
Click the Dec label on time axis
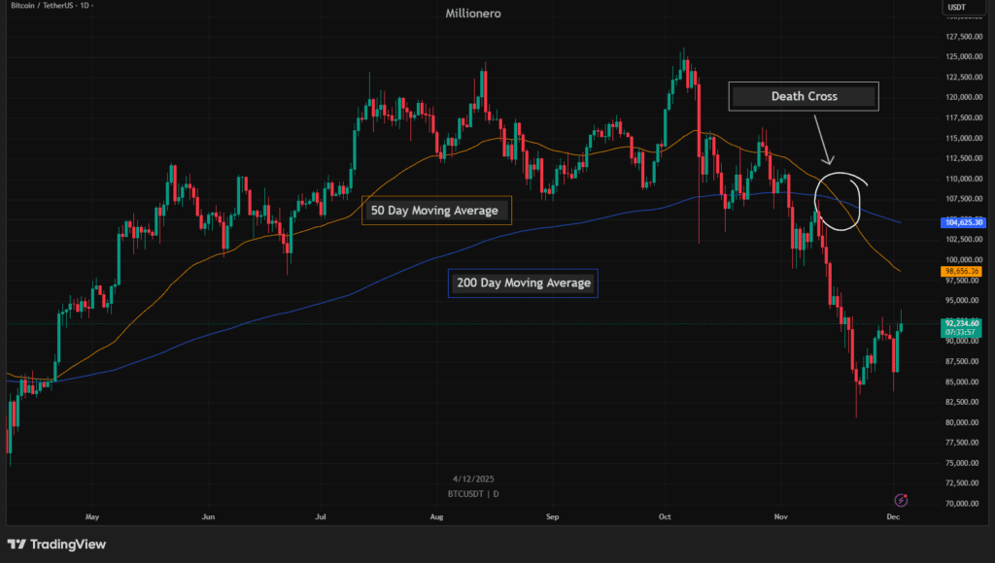tap(894, 517)
